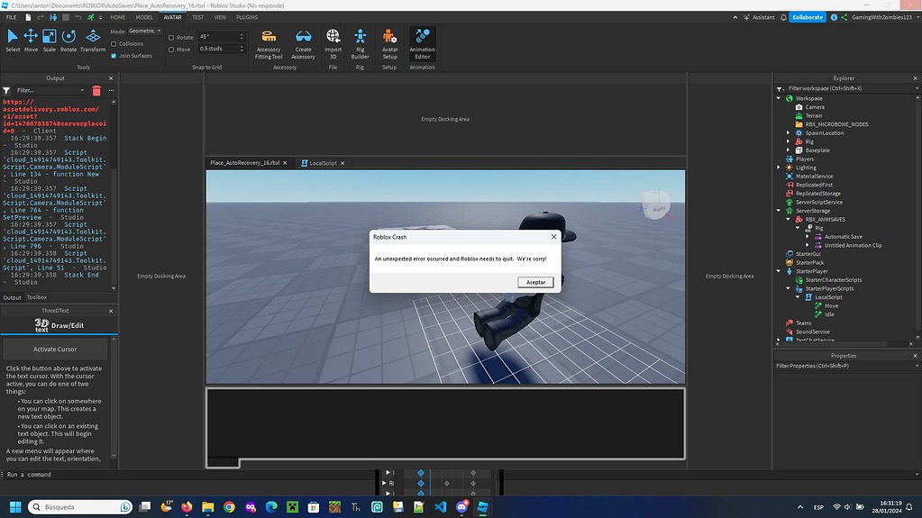
Task: Close the Output panel
Action: click(111, 78)
